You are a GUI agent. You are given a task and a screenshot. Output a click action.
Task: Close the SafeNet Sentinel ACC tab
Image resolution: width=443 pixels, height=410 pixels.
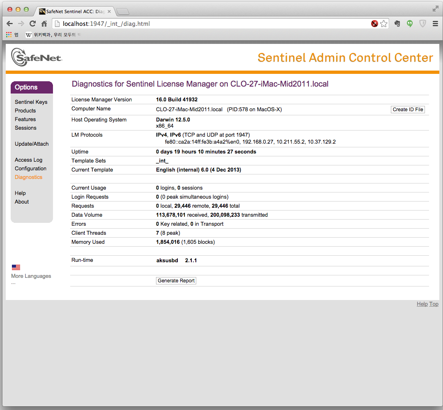coord(109,11)
